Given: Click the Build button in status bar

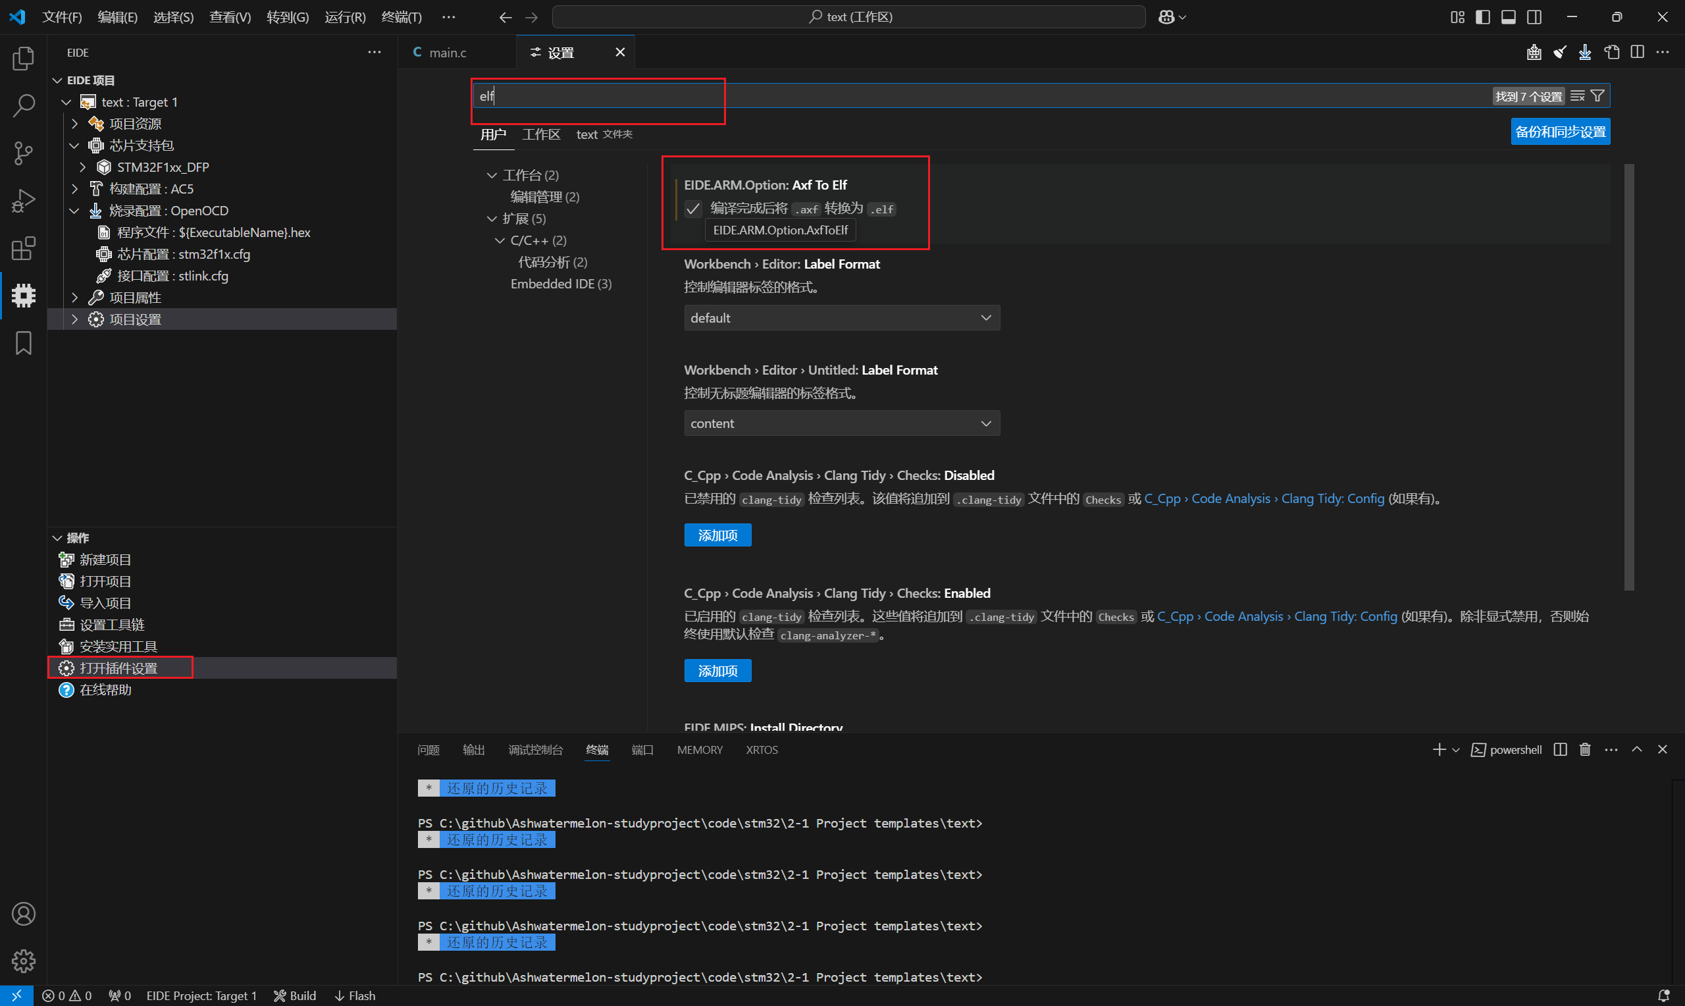Looking at the screenshot, I should pos(296,995).
